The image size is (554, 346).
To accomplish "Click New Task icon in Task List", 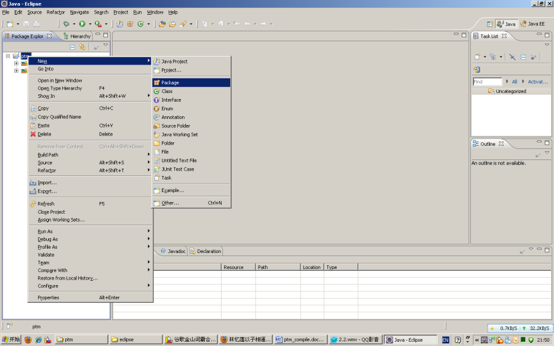I will [477, 57].
